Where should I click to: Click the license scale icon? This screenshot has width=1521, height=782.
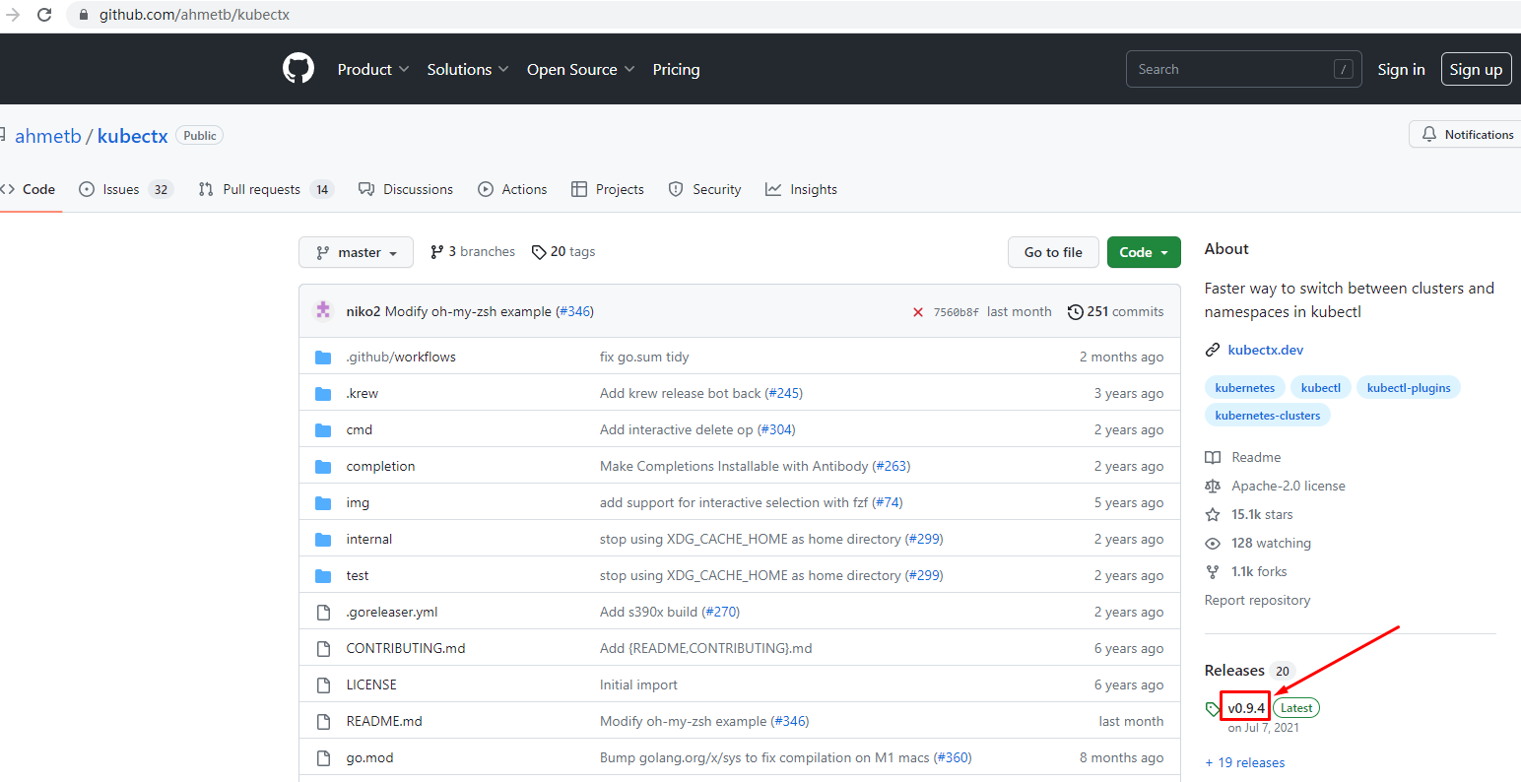1213,486
